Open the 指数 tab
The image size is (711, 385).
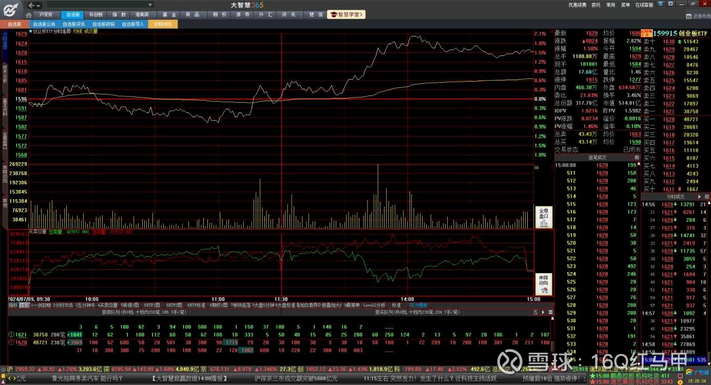click(119, 15)
